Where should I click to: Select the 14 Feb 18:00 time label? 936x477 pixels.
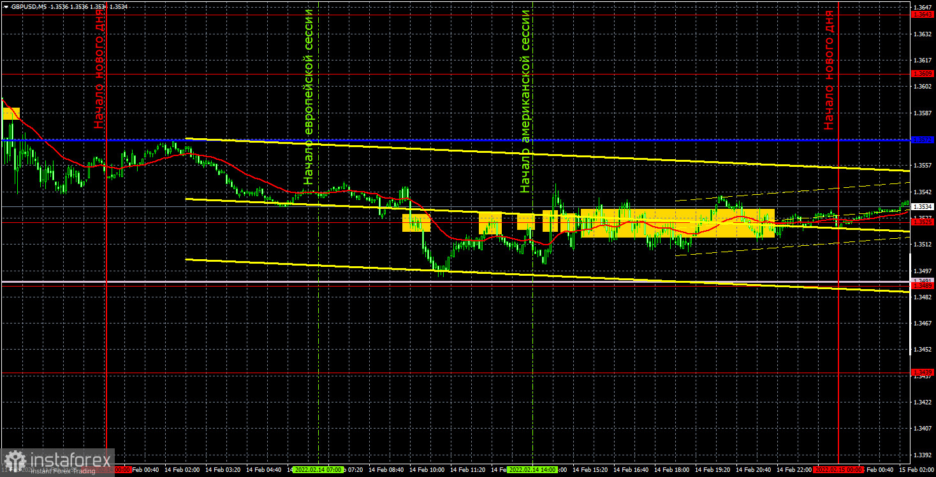(672, 470)
